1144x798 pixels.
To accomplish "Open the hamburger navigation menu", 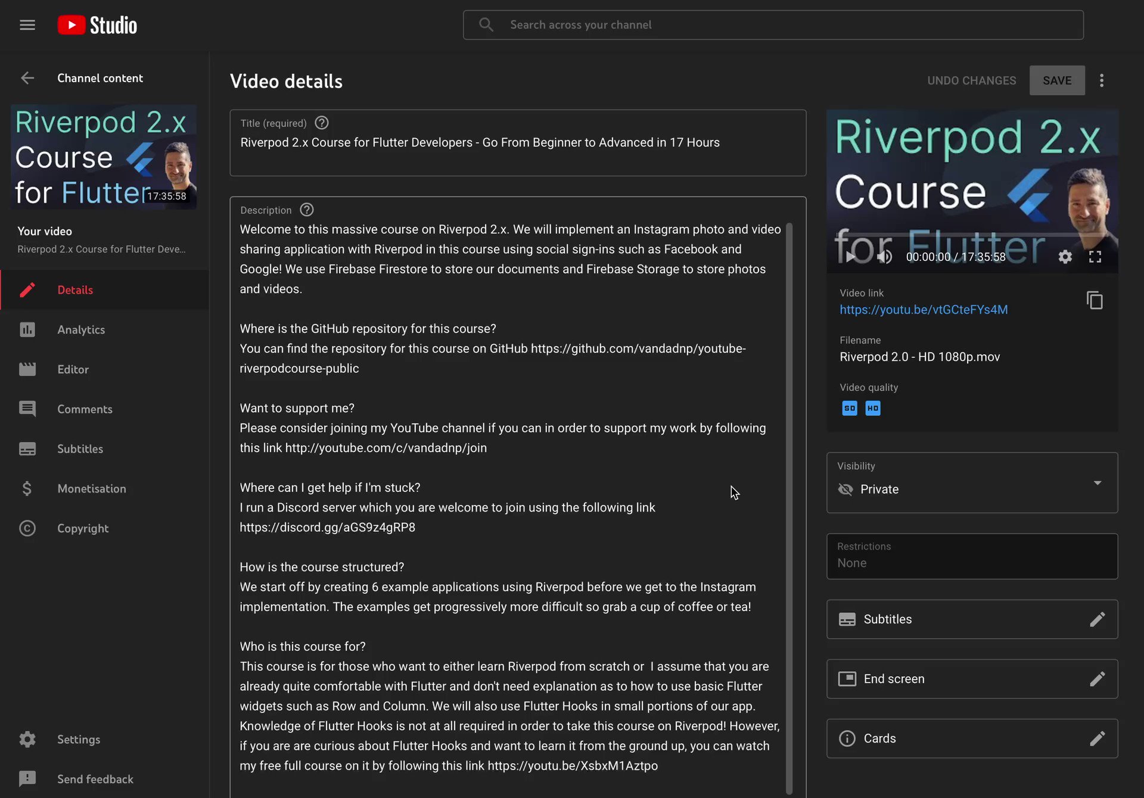I will pos(27,25).
